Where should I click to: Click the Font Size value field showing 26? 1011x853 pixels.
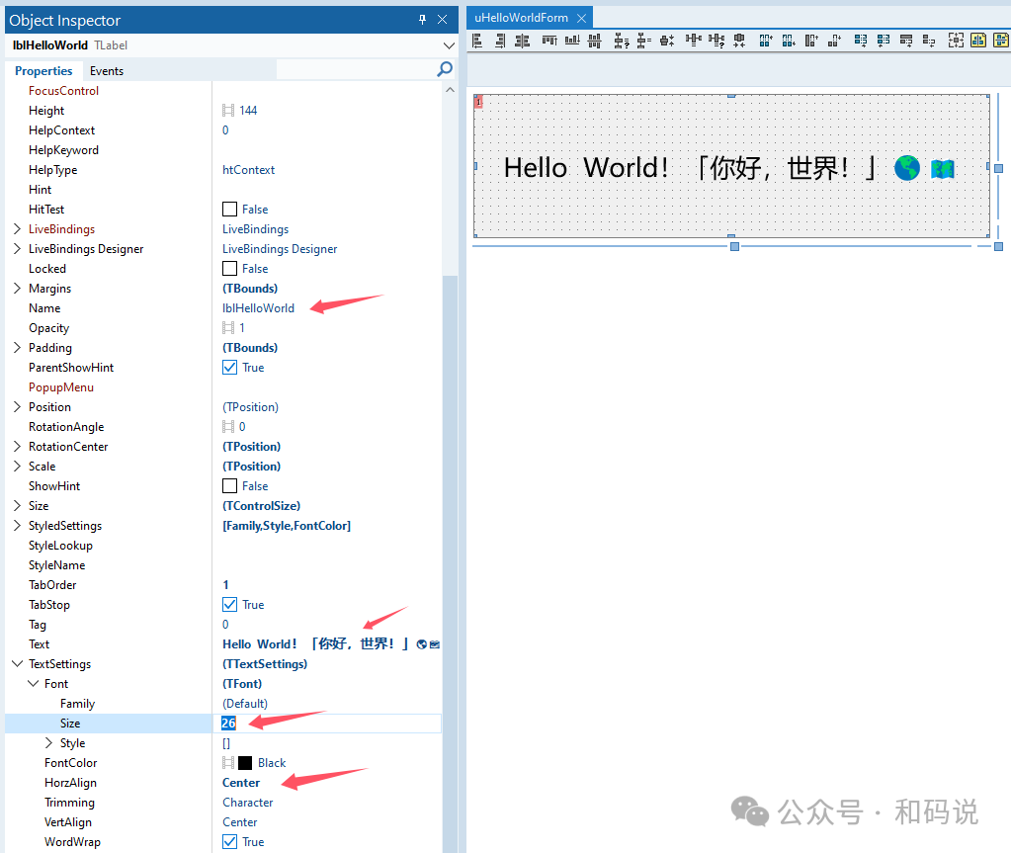pyautogui.click(x=228, y=723)
